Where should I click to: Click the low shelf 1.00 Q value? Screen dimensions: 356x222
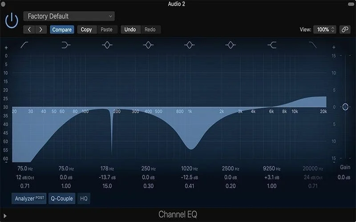pyautogui.click(x=66, y=186)
